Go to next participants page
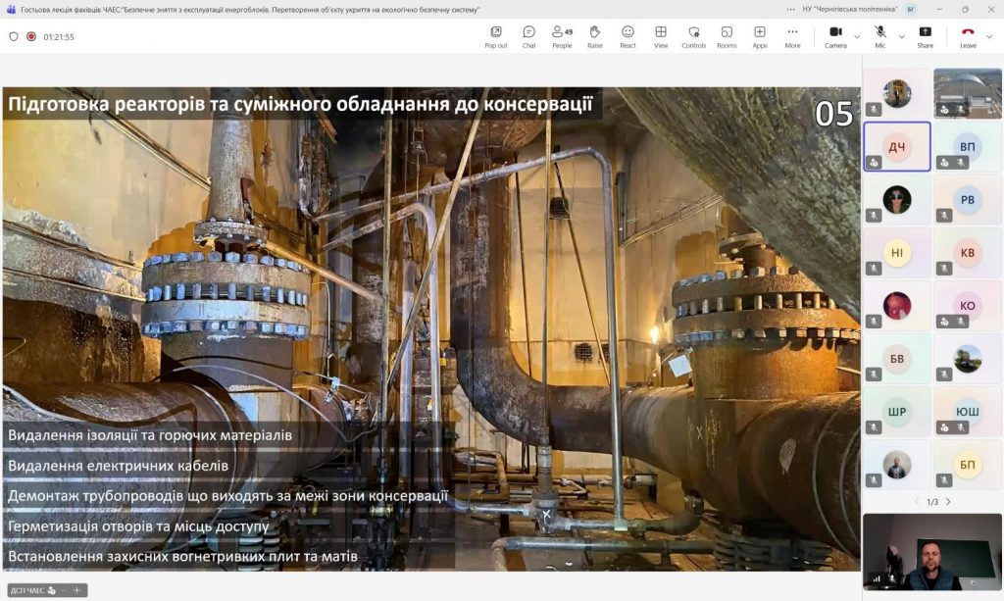The height and width of the screenshot is (601, 1004). [x=948, y=502]
